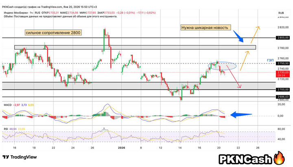The width and height of the screenshot is (293, 167).
Task: Select the 'Нужна шикарная новость' note box
Action: (206, 28)
